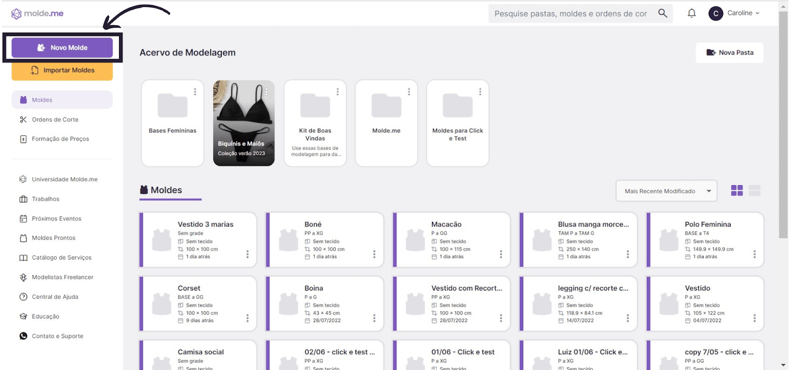Open the Biquínis e Maiôs folder
This screenshot has width=790, height=370.
coord(244,123)
